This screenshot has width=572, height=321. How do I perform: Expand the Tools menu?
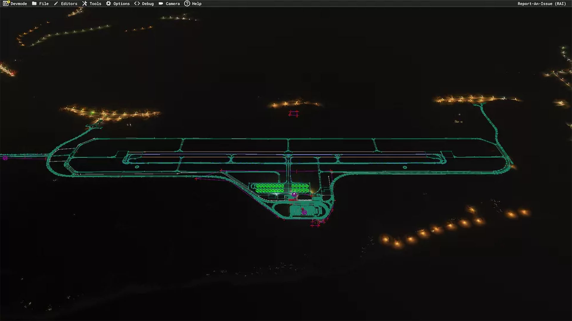[x=95, y=4]
